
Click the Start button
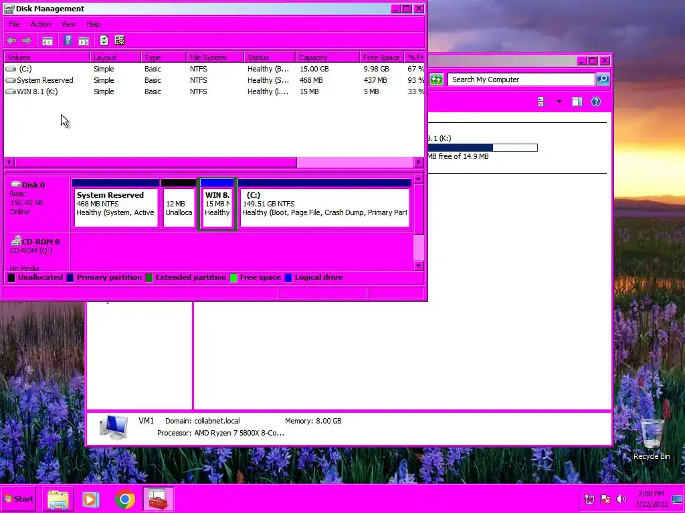tap(18, 499)
